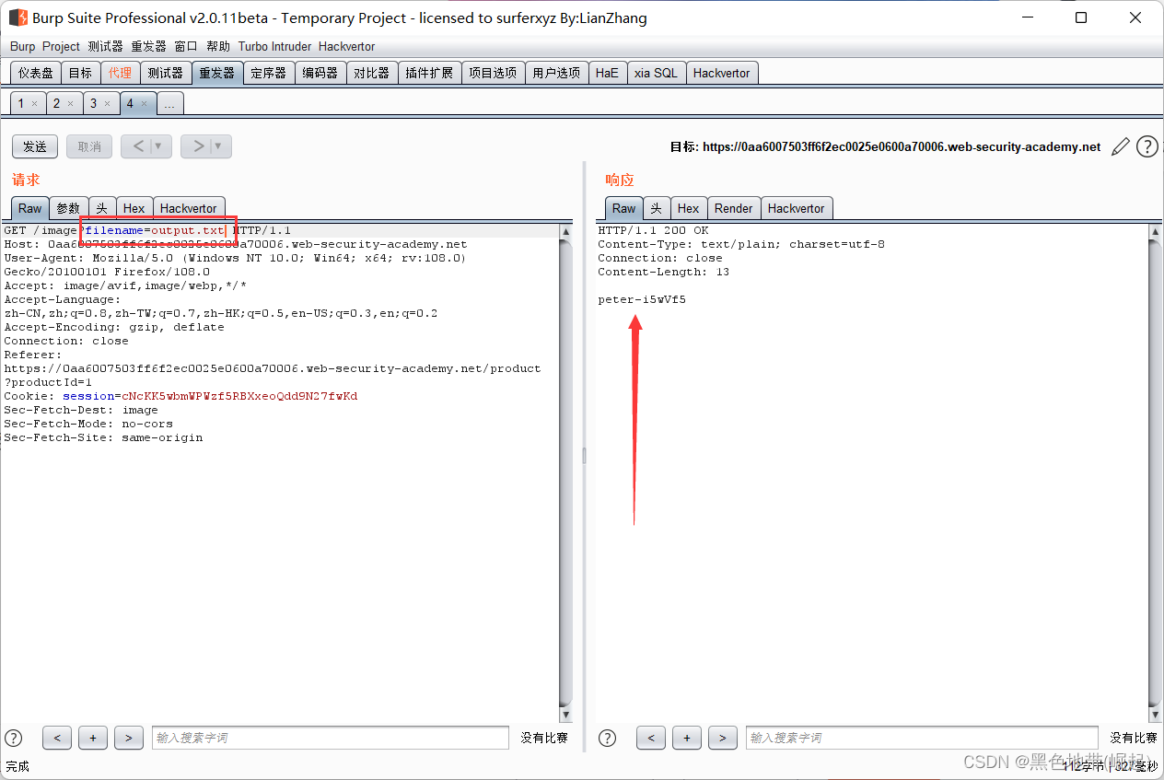Open the 窗口 menu
Image resolution: width=1164 pixels, height=780 pixels.
click(x=186, y=46)
